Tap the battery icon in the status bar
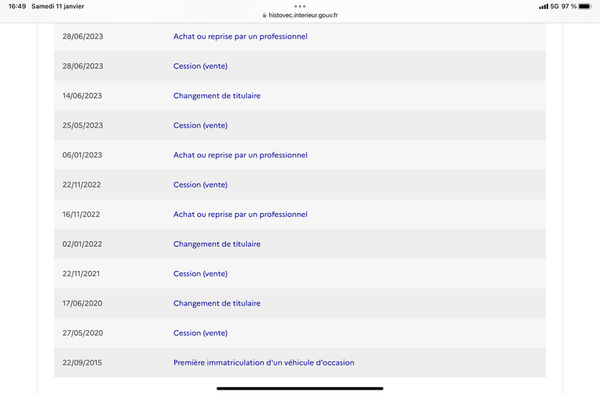This screenshot has height=394, width=600. [x=585, y=6]
